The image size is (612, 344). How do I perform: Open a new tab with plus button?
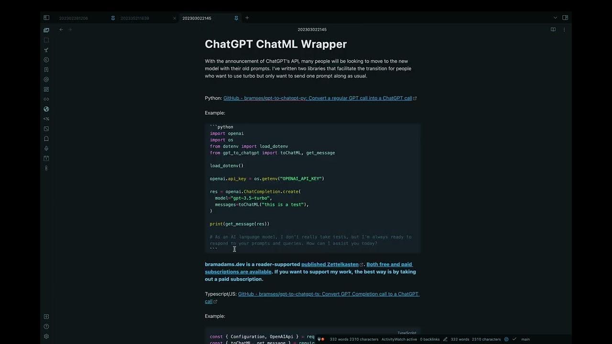tap(247, 18)
